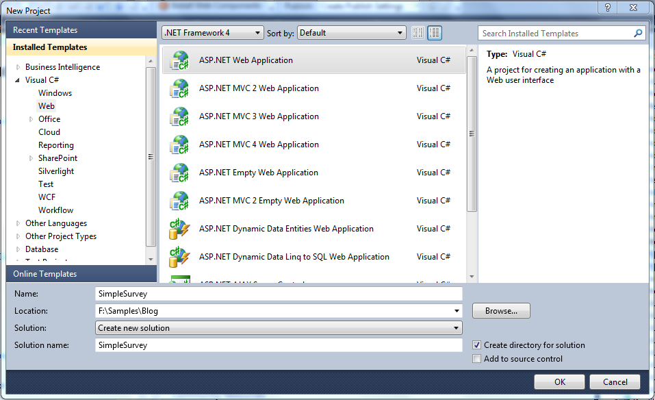655x400 pixels.
Task: Expand the Other Languages tree node
Action: [x=18, y=223]
